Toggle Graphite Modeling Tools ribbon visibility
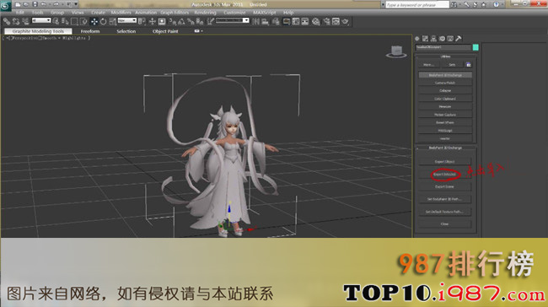The image size is (548, 307). [x=287, y=22]
